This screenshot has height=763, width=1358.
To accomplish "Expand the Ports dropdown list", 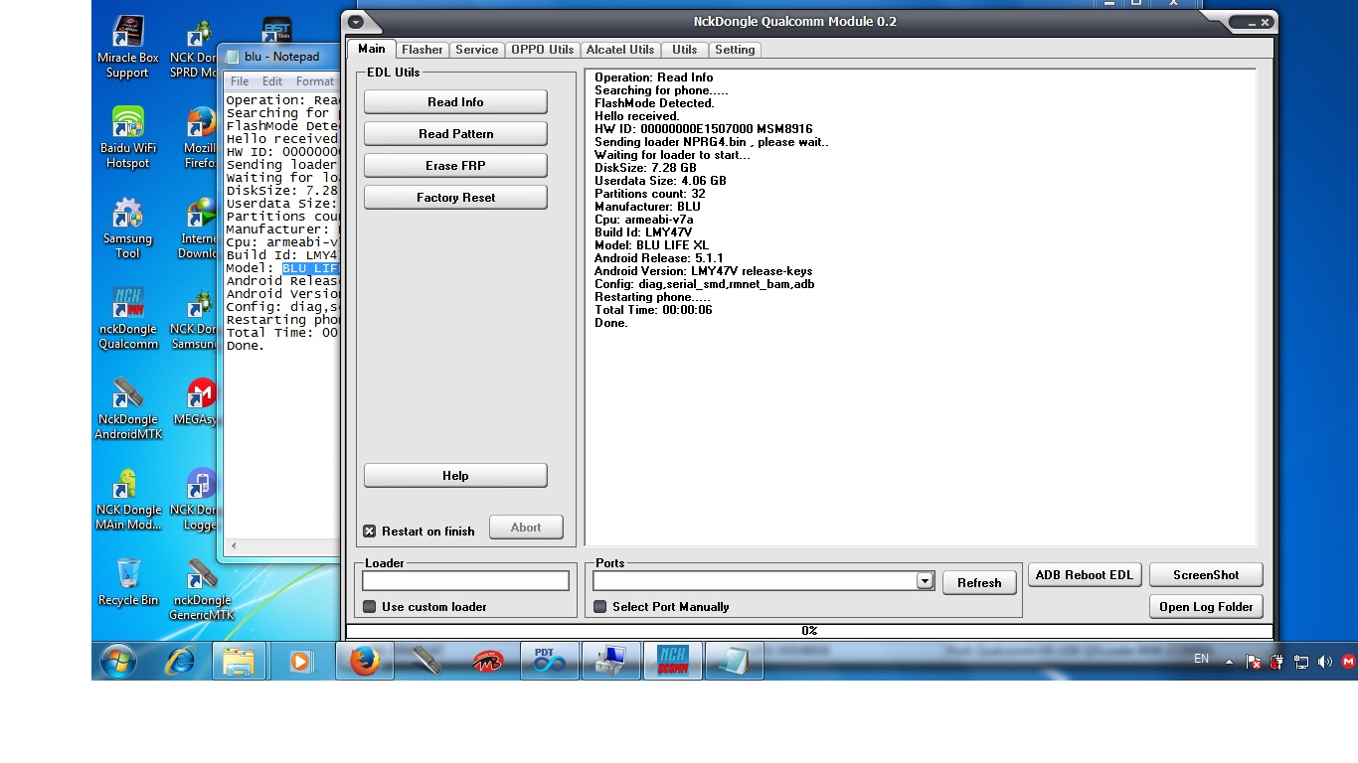I will point(925,581).
